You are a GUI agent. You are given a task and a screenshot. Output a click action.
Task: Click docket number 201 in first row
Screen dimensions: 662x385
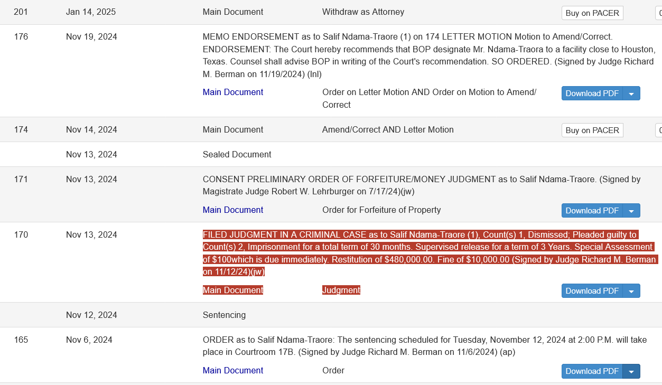(21, 12)
